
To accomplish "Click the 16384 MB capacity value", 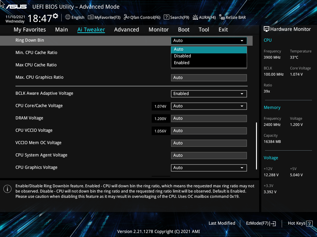I will [272, 142].
